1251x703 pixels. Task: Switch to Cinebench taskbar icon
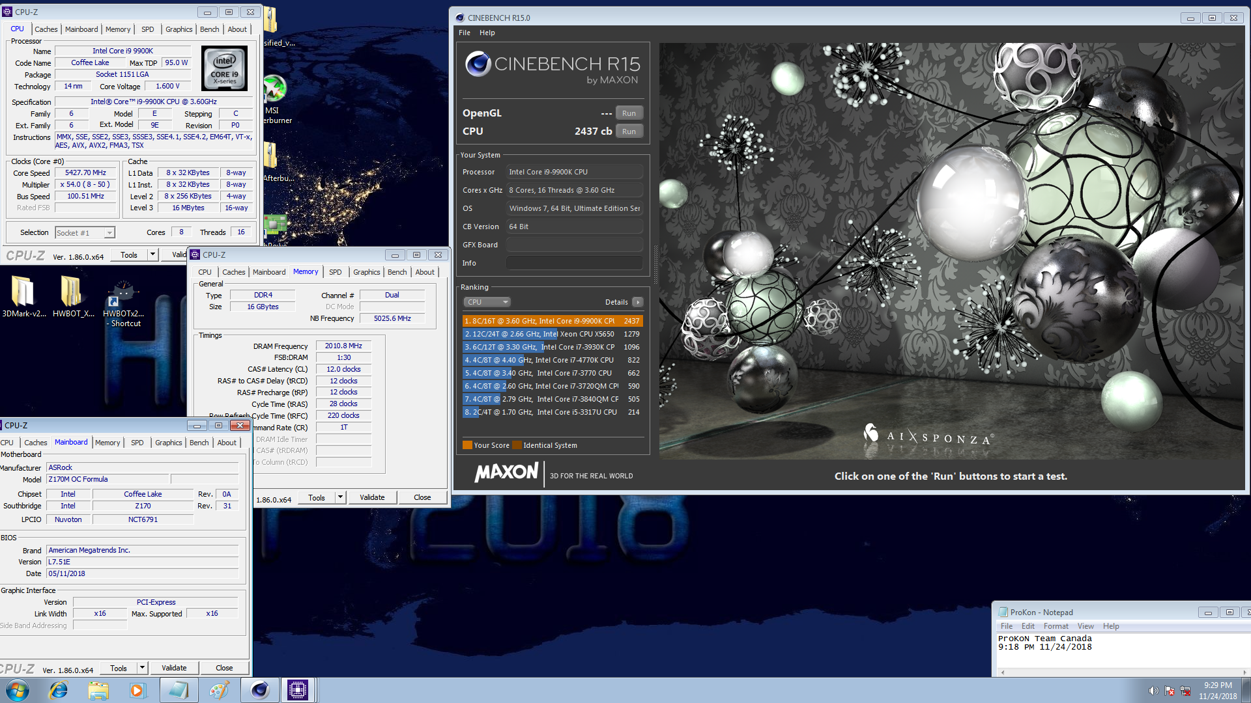coord(259,690)
